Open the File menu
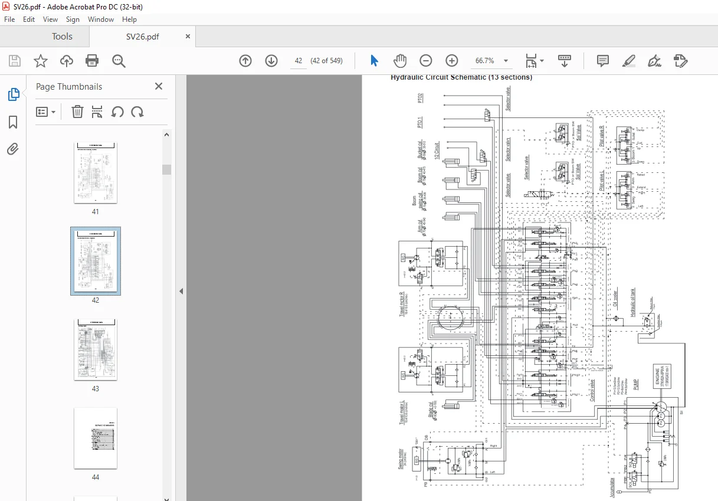Screen dimensions: 718x501 click(x=9, y=19)
